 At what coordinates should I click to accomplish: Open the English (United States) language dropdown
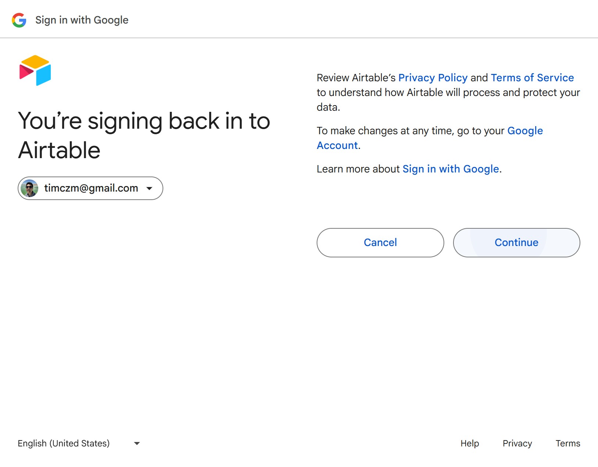[79, 443]
